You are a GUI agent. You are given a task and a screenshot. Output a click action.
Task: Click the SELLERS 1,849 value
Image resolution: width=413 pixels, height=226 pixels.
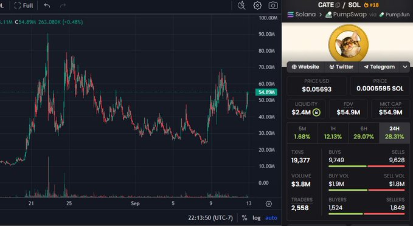pos(397,208)
